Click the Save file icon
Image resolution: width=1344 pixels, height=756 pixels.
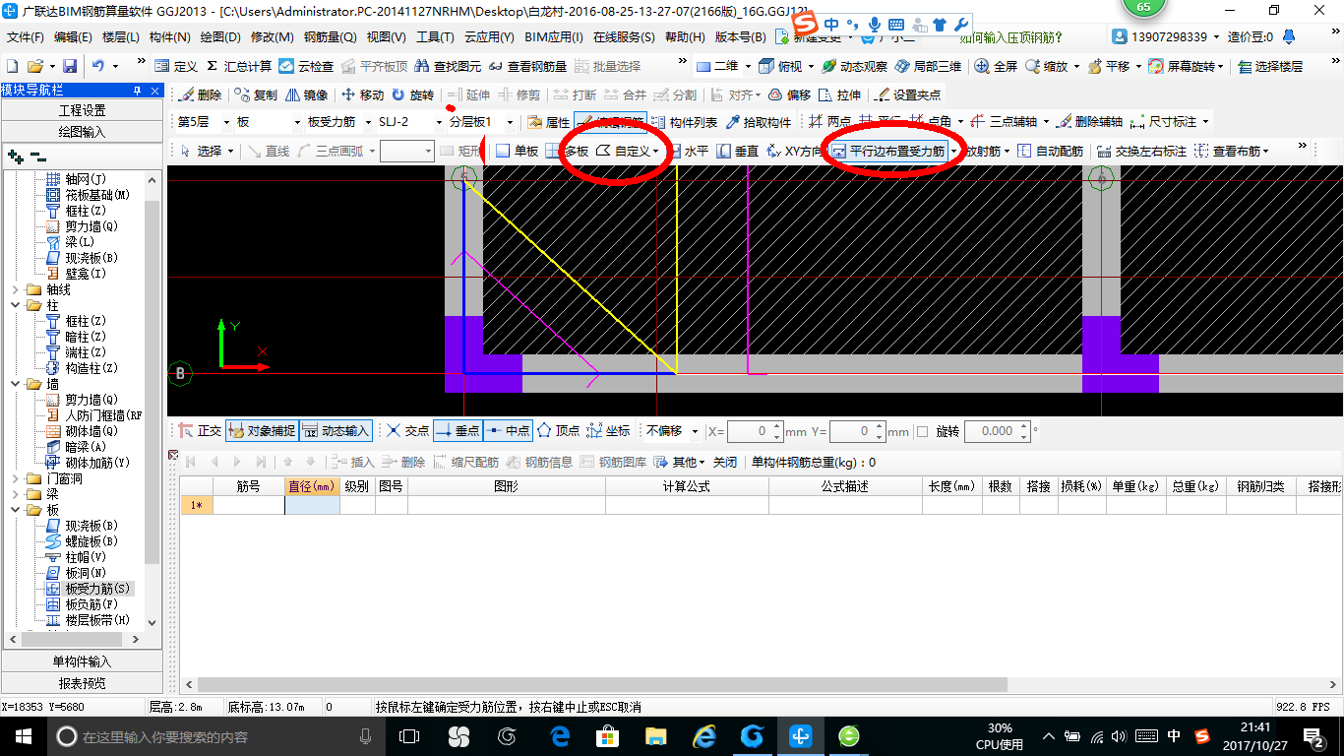click(70, 66)
